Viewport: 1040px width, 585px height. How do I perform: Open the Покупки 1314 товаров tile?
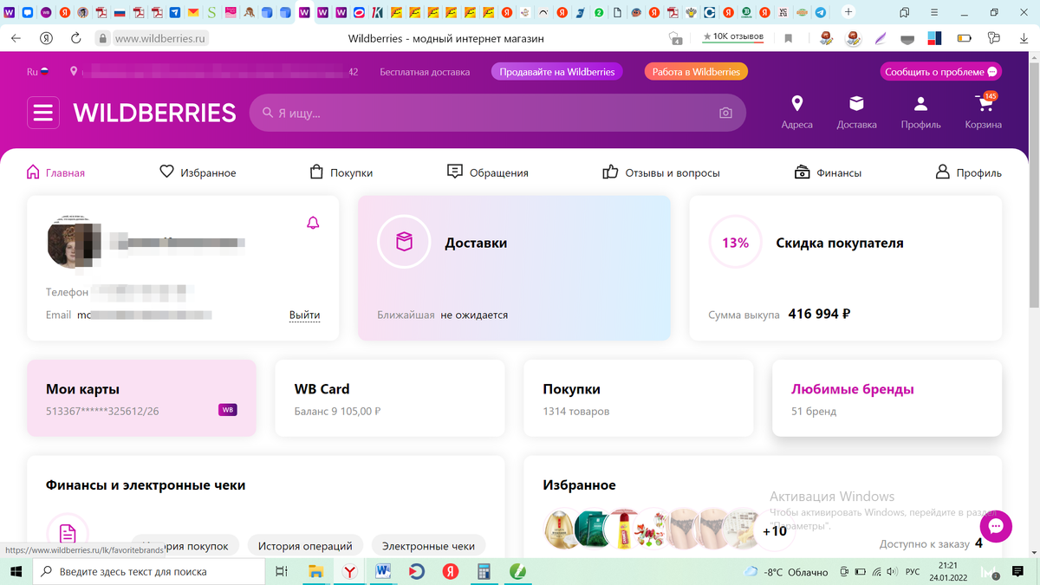click(638, 399)
